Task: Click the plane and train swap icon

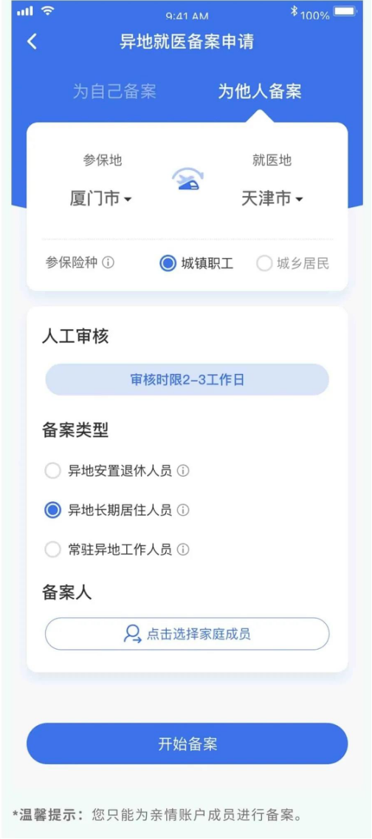Action: pos(188,180)
